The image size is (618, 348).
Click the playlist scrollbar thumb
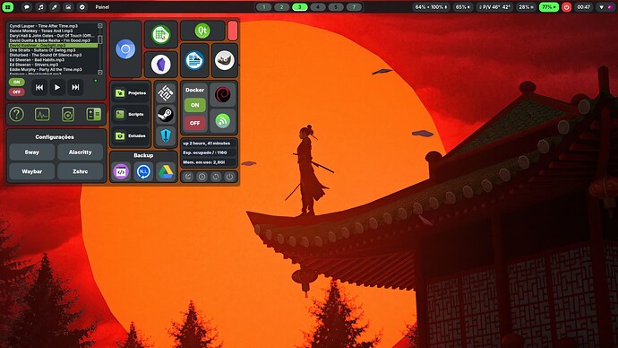(100, 39)
